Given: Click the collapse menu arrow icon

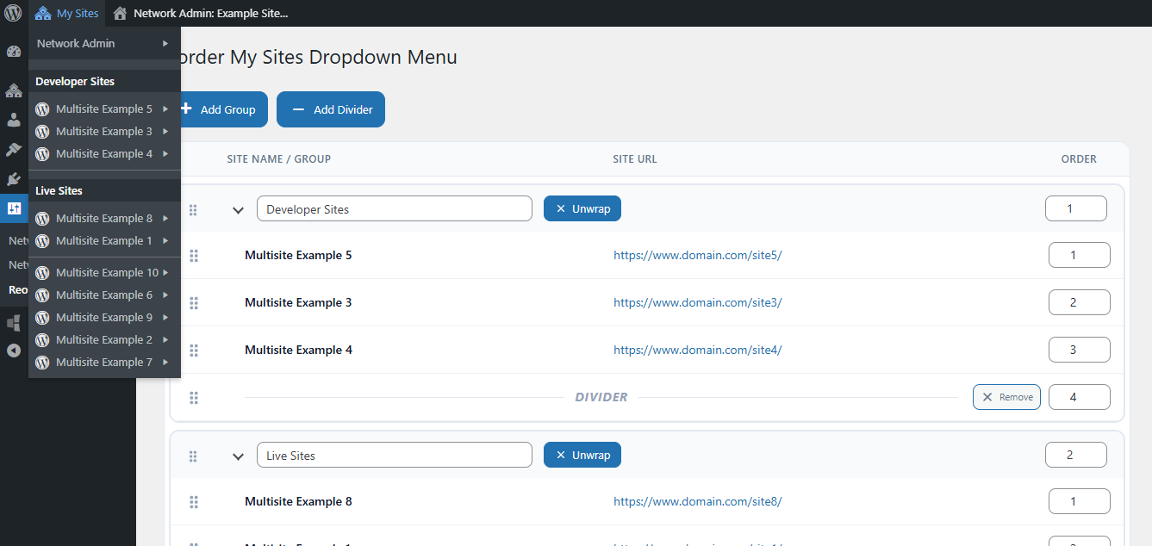Looking at the screenshot, I should click(x=13, y=351).
